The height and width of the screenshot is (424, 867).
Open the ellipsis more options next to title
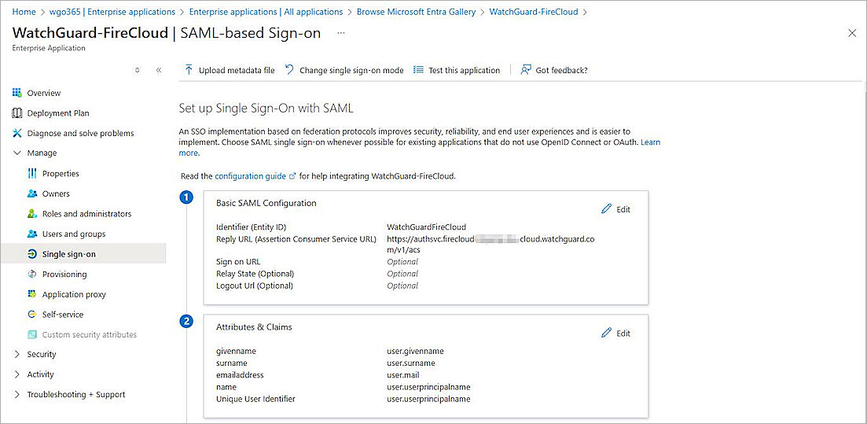pos(341,33)
